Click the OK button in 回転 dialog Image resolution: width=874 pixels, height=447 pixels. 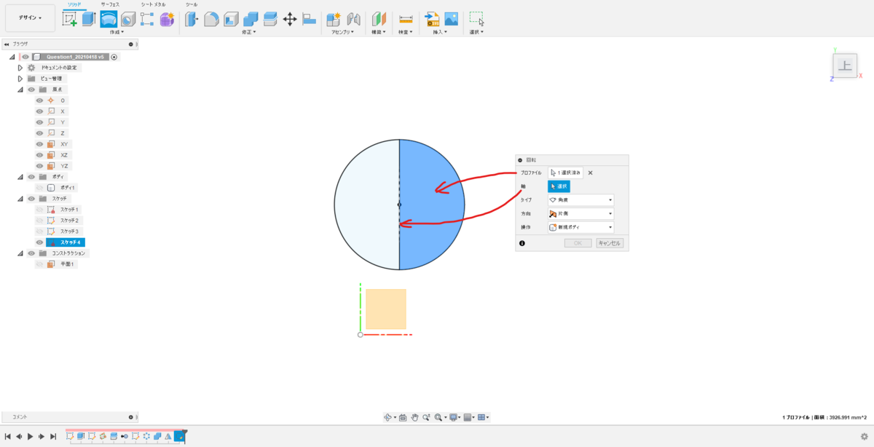click(578, 243)
